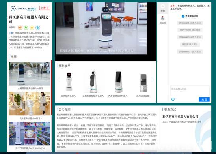The width and height of the screenshot is (216, 154).
Task: Click the 130****8398 entered booth notice
Action: 190,30
